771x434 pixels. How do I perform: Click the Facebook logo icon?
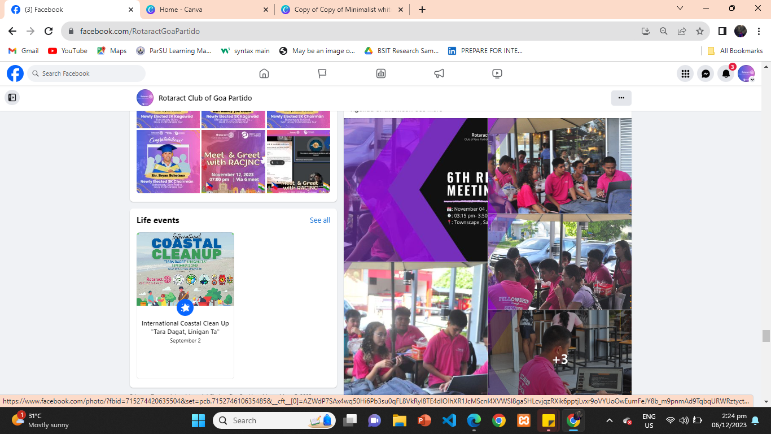tap(15, 73)
